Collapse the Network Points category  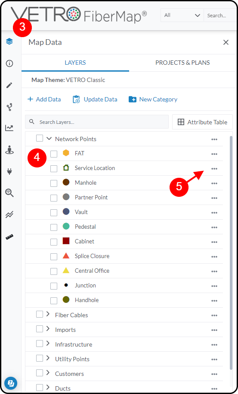(x=49, y=139)
